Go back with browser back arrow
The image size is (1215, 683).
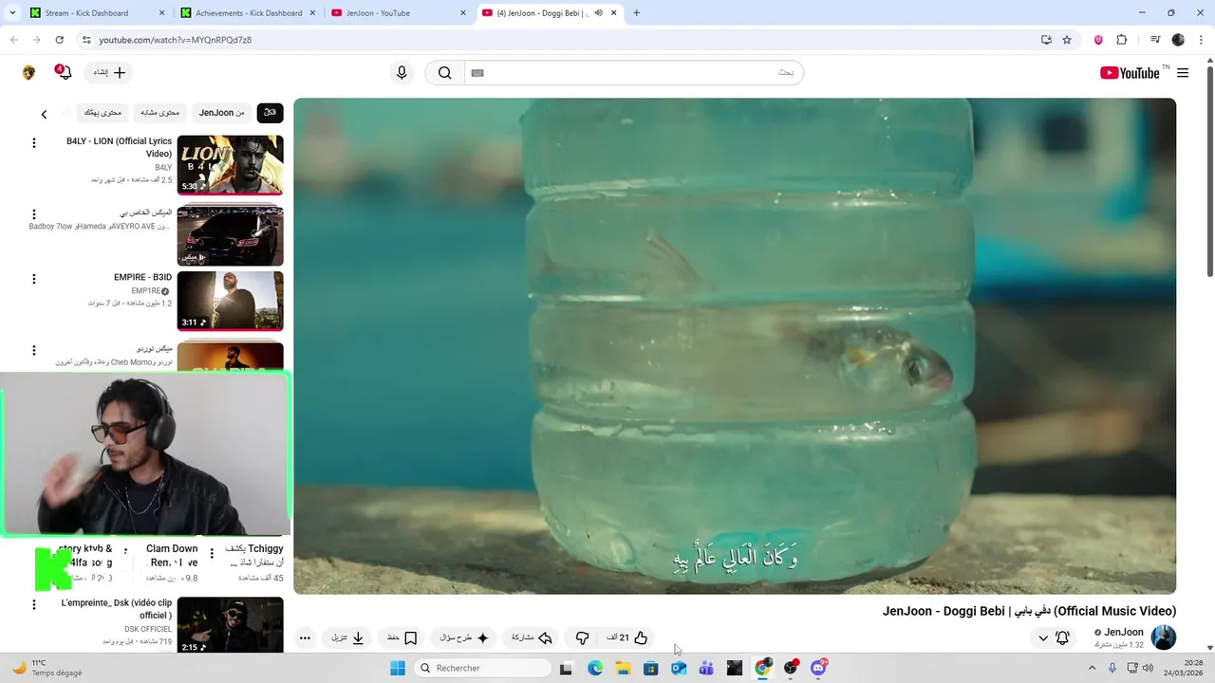(x=13, y=40)
